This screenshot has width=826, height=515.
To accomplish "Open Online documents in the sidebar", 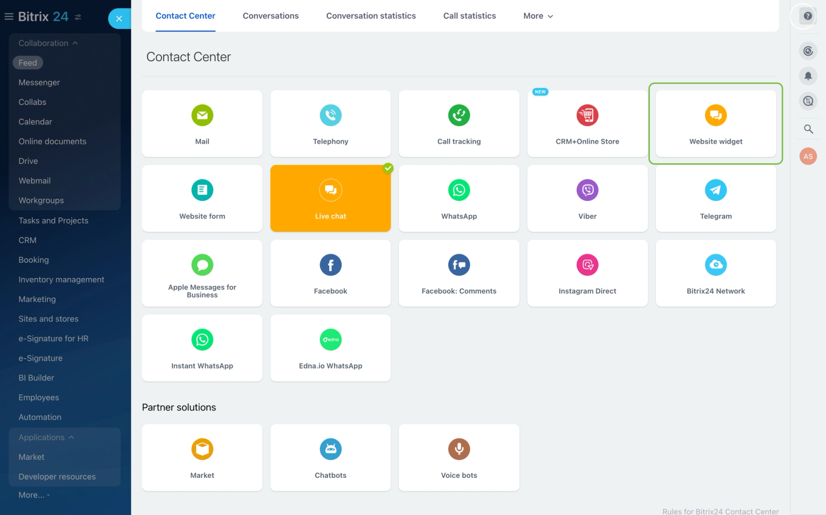I will [x=52, y=141].
